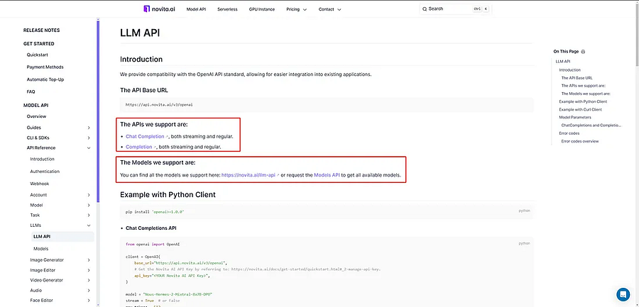This screenshot has width=639, height=307.
Task: Expand the Image Editor section
Action: [x=60, y=270]
